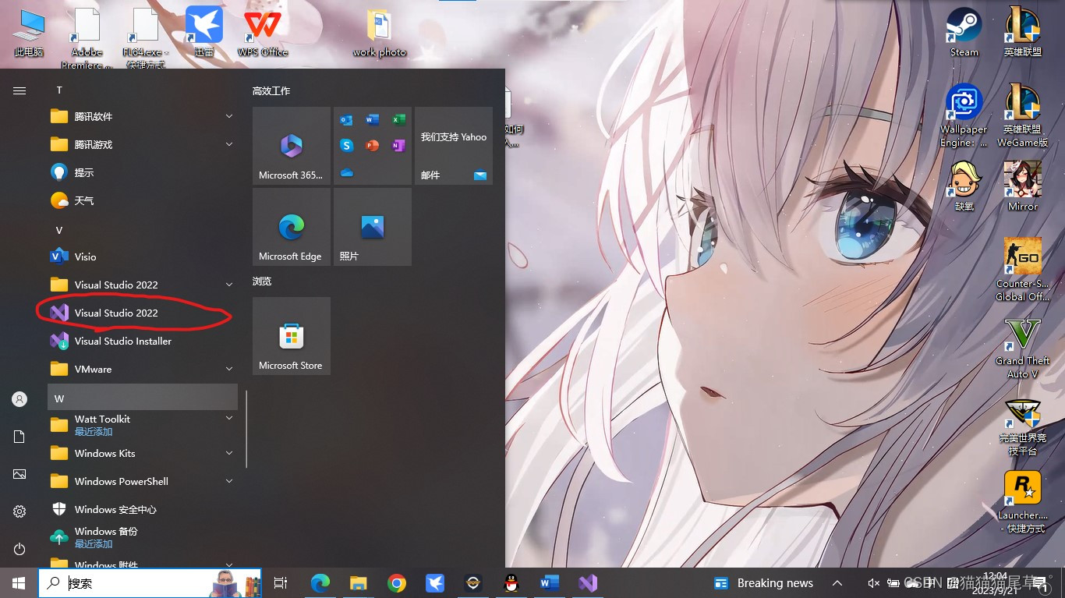Open QQ penguin from the taskbar

(x=511, y=583)
